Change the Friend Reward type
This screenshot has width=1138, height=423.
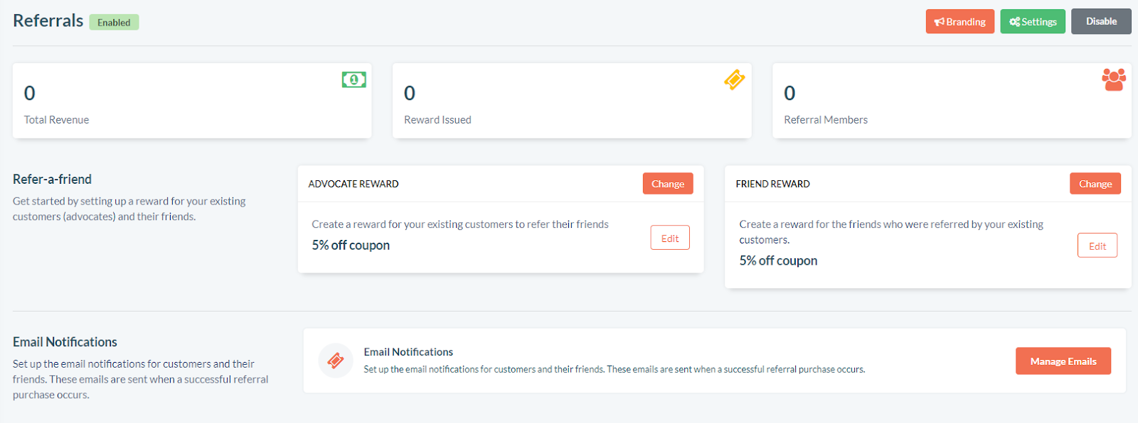point(1095,184)
